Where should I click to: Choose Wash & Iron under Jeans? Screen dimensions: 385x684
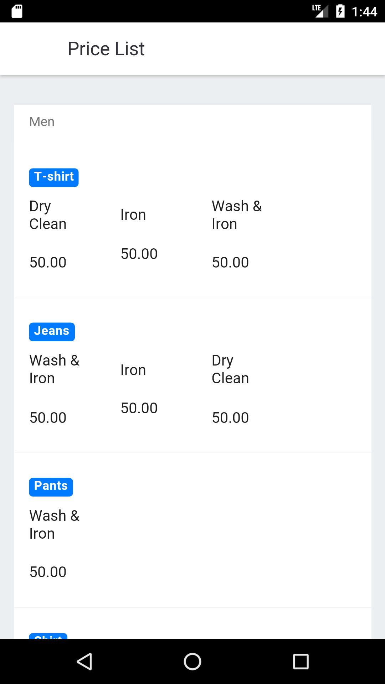pos(54,369)
